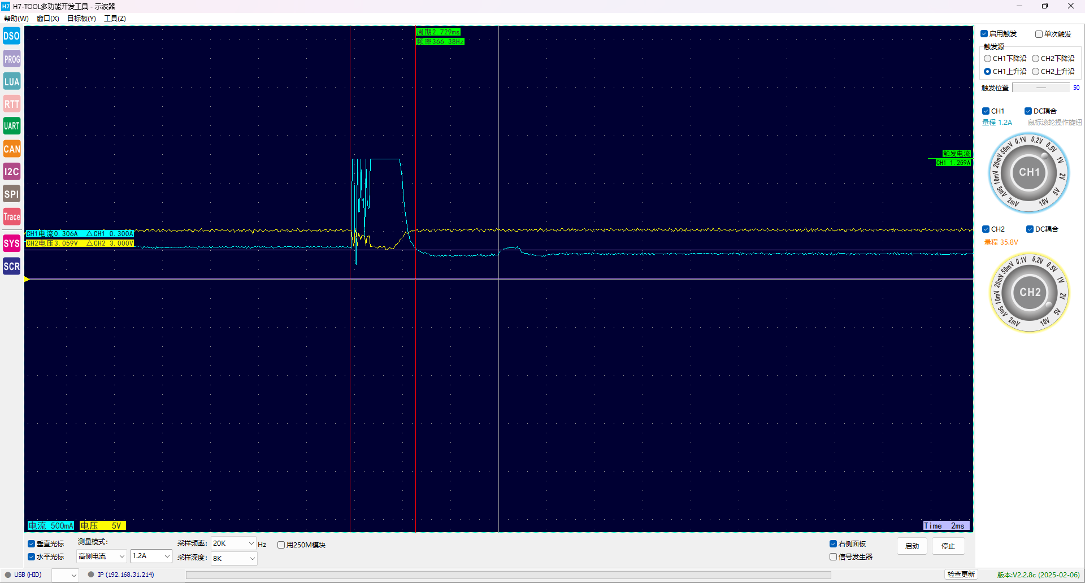
Task: Click the 量程 1.2A range text
Action: [997, 123]
